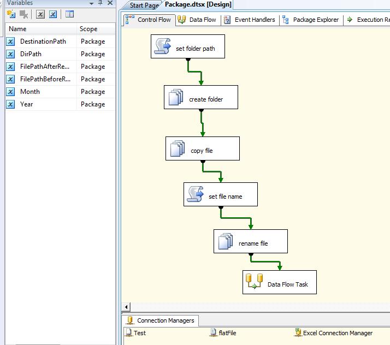The width and height of the screenshot is (390, 345).
Task: Open the Event Handlers tab
Action: pyautogui.click(x=250, y=20)
